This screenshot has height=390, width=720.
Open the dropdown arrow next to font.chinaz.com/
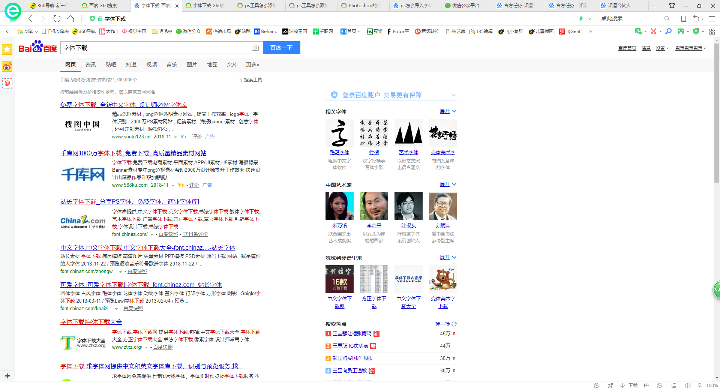pos(152,235)
